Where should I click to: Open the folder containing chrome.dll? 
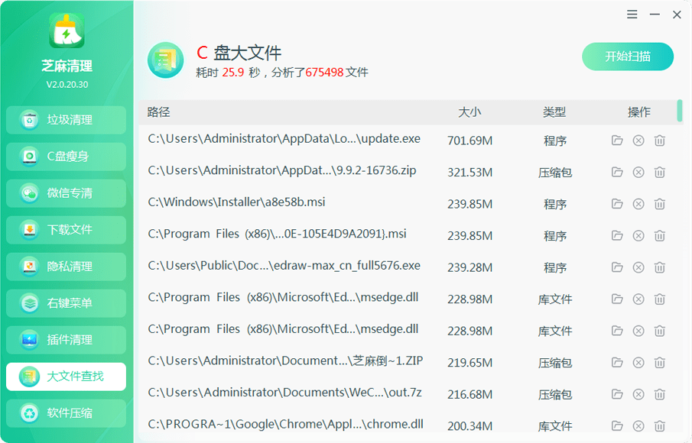tap(617, 425)
